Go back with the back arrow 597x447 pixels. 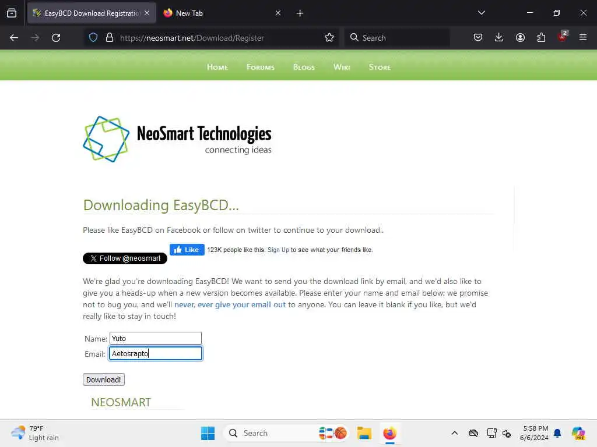click(14, 38)
